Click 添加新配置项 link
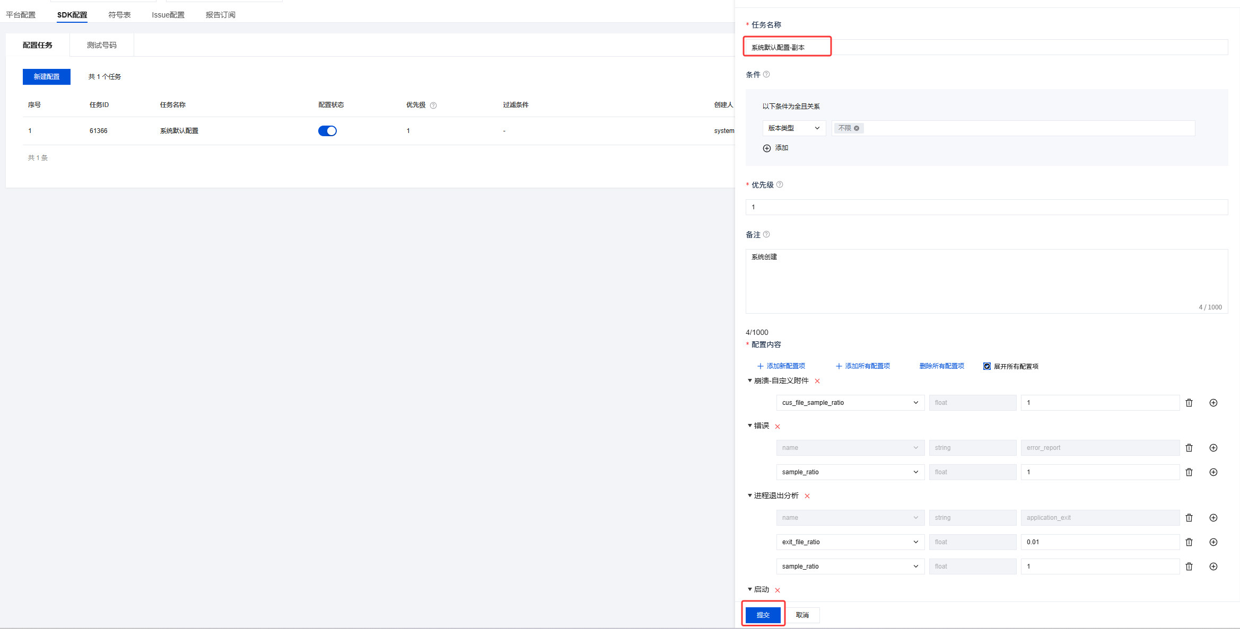The image size is (1240, 629). (781, 366)
